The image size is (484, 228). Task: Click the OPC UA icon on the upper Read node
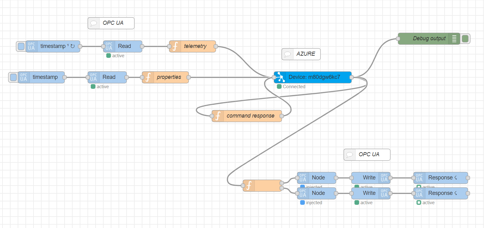click(109, 46)
